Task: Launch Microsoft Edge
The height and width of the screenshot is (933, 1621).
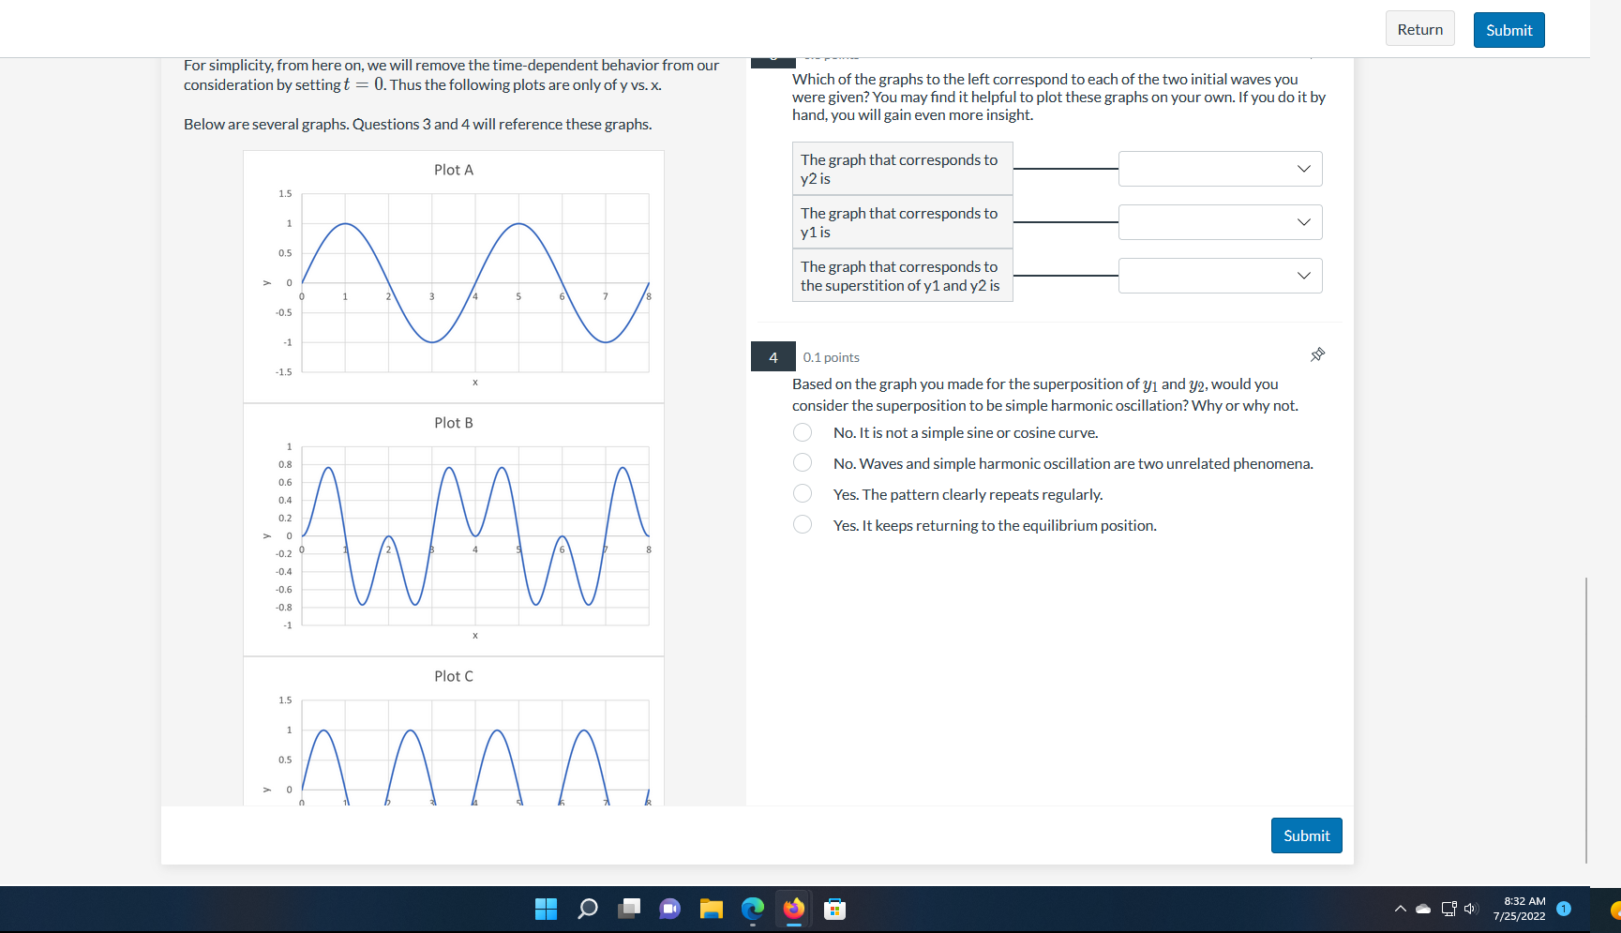Action: 752,909
